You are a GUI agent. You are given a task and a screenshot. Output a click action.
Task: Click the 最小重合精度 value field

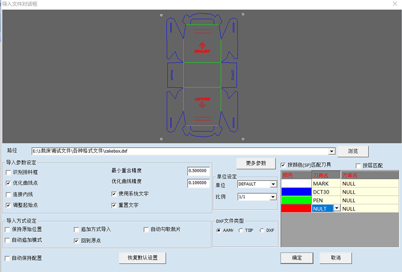(x=199, y=171)
